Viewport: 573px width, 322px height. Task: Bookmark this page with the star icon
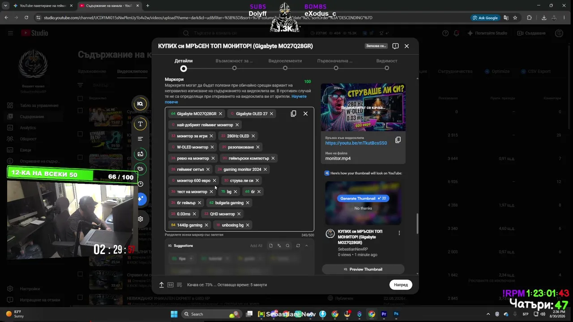[515, 18]
